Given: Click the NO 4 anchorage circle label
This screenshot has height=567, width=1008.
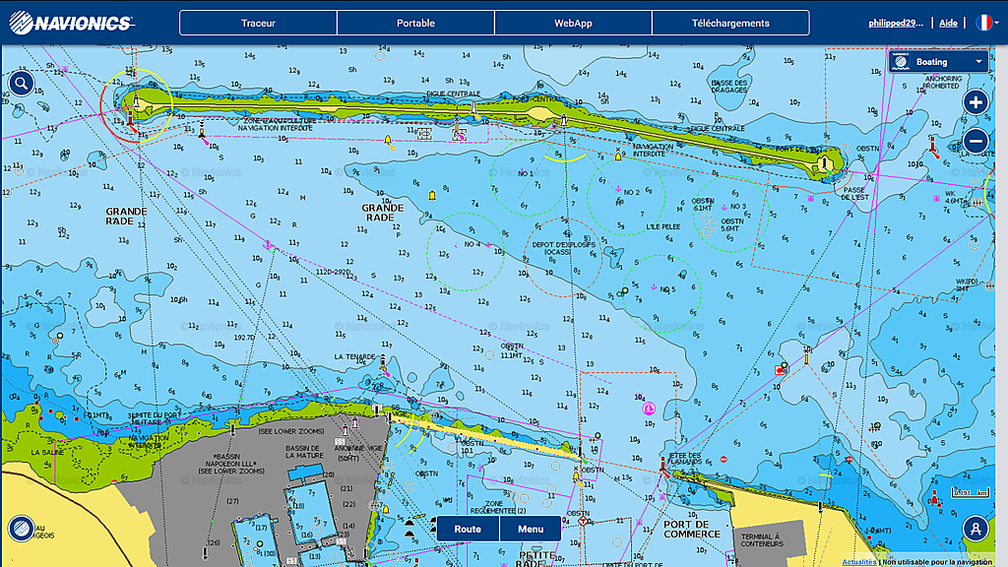Looking at the screenshot, I should (472, 244).
